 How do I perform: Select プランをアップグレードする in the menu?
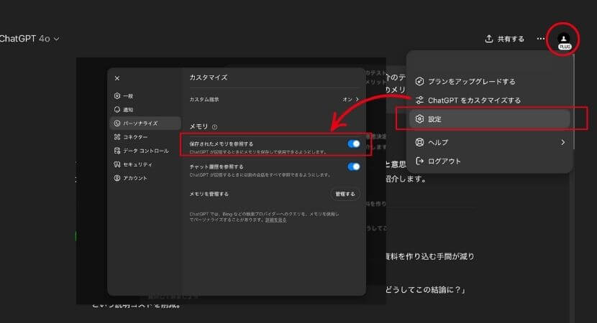click(x=489, y=81)
